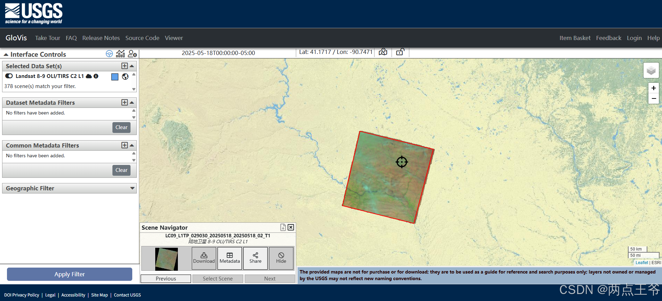Switch to Viewer
662x301 pixels.
pyautogui.click(x=174, y=38)
